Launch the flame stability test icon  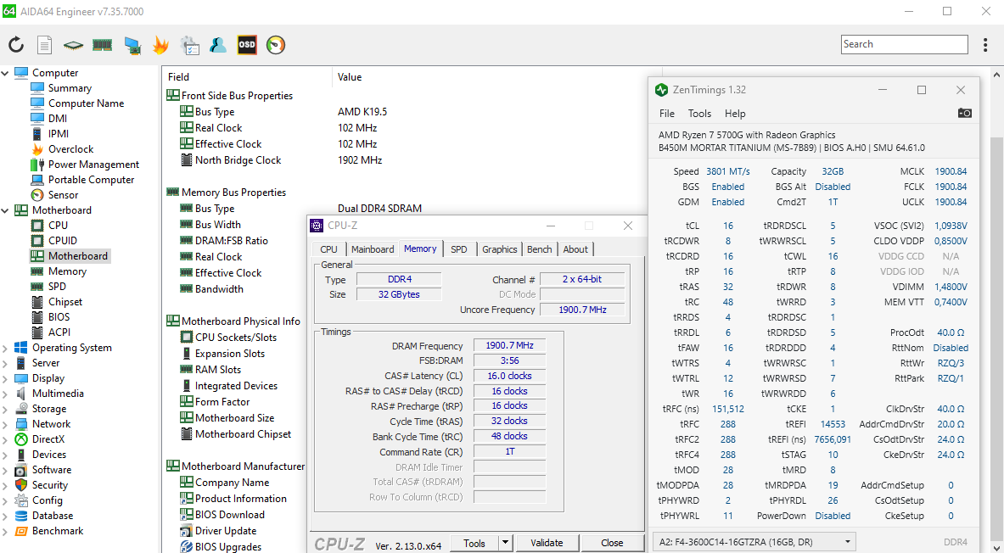click(x=160, y=45)
